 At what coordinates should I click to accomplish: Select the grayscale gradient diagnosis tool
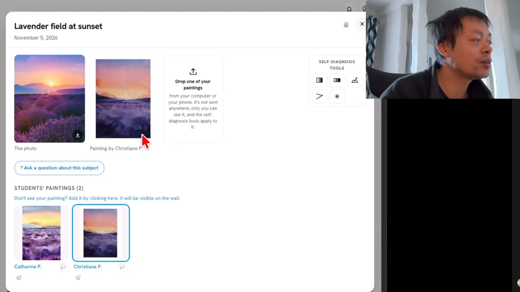(x=319, y=80)
